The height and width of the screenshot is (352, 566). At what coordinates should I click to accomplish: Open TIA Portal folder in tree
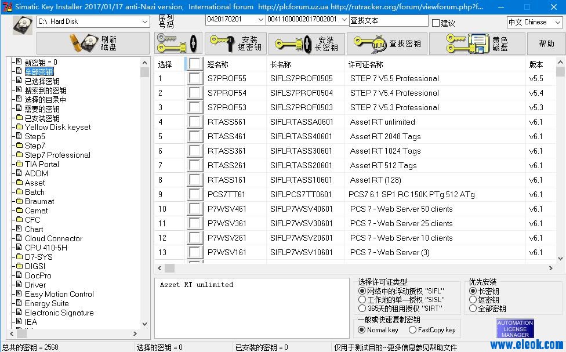42,164
